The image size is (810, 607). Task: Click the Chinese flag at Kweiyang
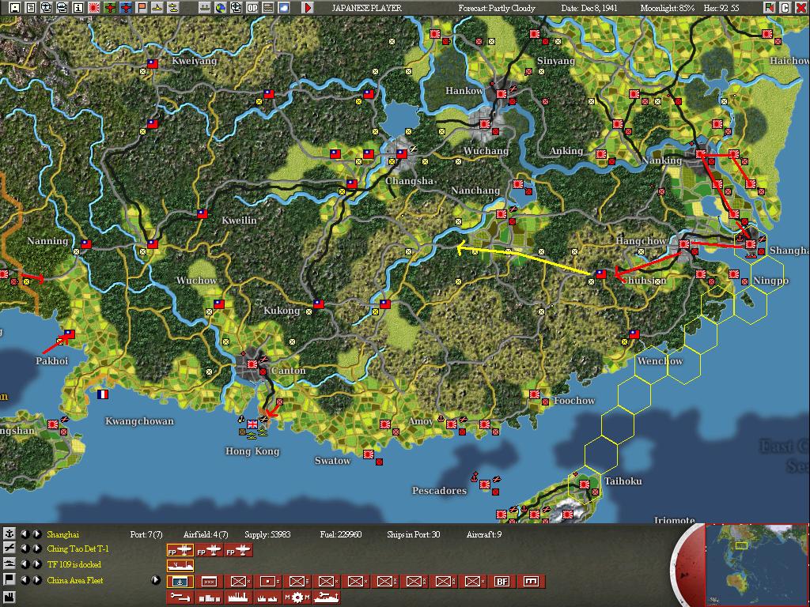pyautogui.click(x=152, y=63)
